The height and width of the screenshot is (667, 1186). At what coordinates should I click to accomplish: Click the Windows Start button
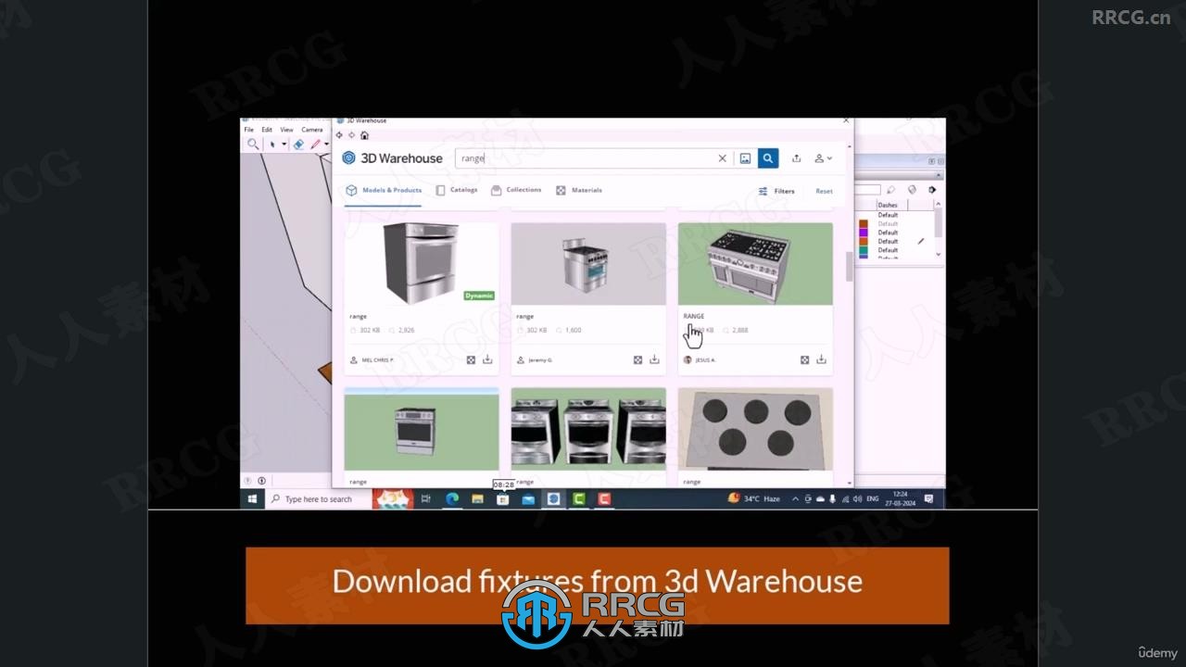tap(253, 498)
